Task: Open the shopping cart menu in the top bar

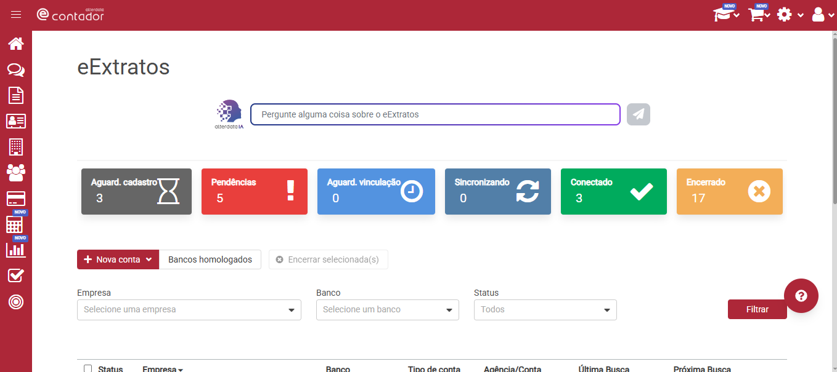Action: pyautogui.click(x=759, y=14)
